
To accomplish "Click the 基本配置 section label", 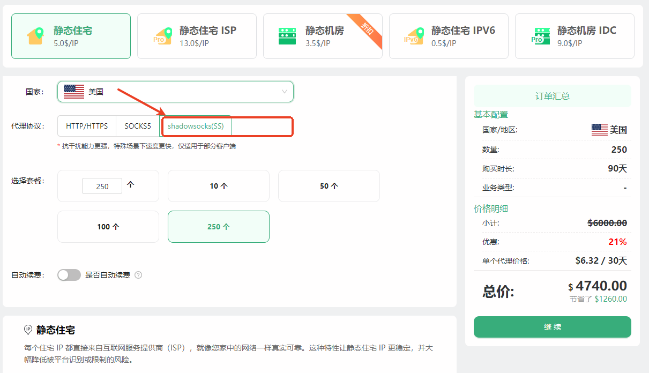I will [491, 114].
